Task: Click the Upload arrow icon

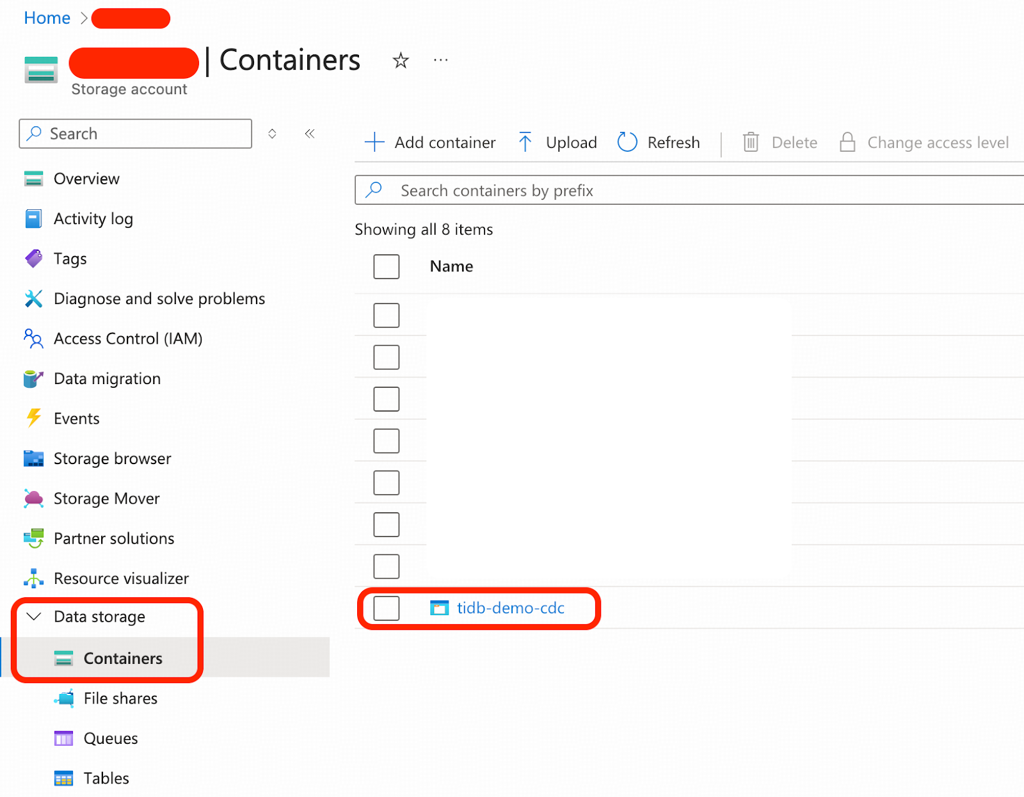Action: pos(525,142)
